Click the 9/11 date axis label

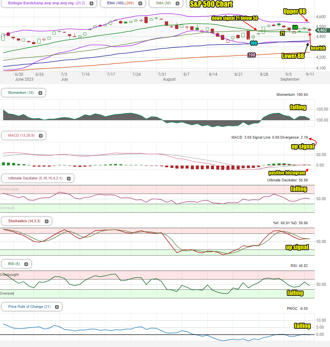point(310,74)
